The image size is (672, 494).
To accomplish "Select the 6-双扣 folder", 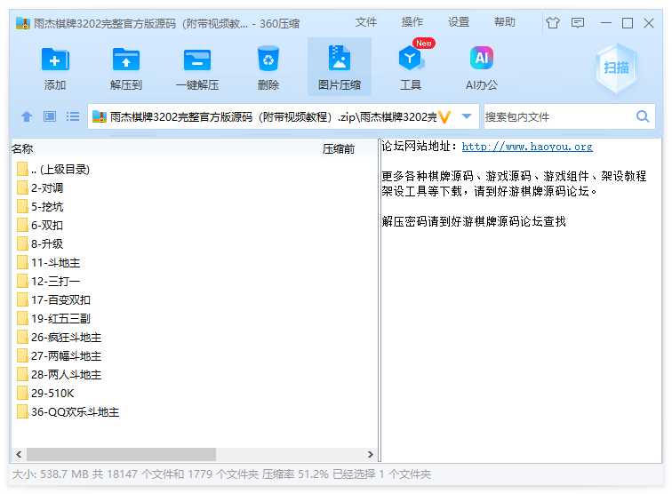I will 40,226.
